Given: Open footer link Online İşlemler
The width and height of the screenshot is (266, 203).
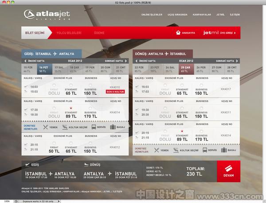Looking at the screenshot, I should (x=31, y=191).
